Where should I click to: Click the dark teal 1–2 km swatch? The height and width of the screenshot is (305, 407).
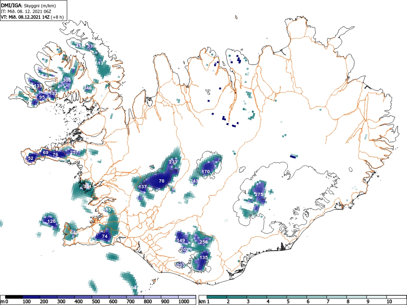click(217, 297)
